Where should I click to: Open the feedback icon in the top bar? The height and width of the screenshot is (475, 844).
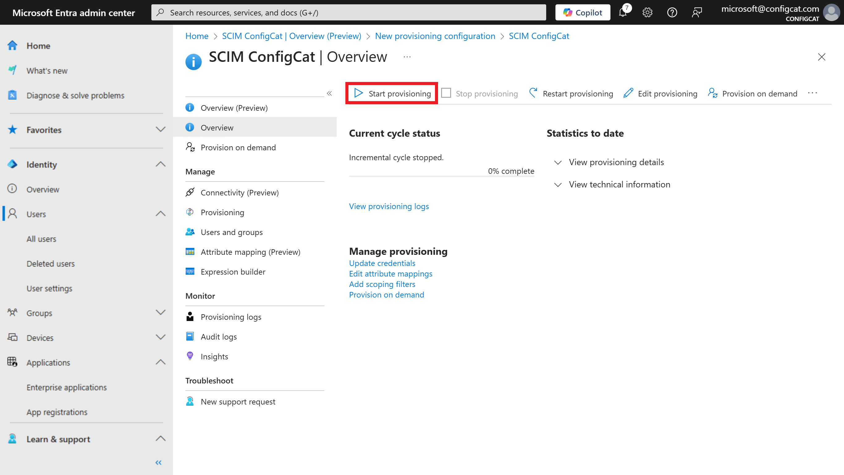pyautogui.click(x=697, y=12)
